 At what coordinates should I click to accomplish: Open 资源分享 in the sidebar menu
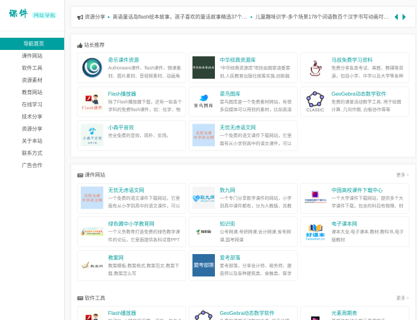click(32, 129)
